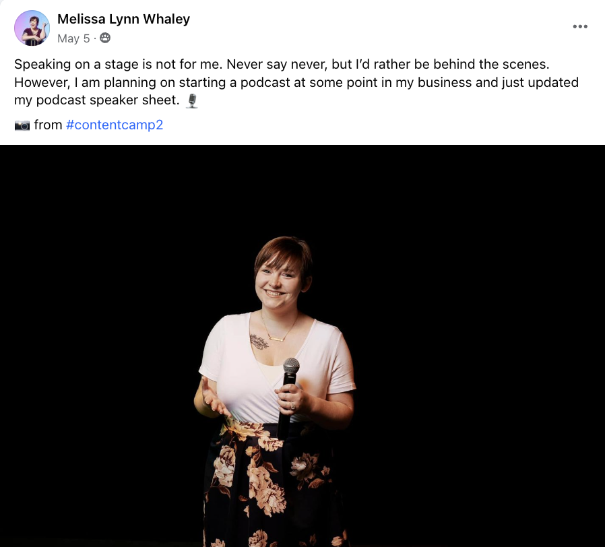Click the post audience group icon
Viewport: 605px width, 547px height.
tap(105, 38)
